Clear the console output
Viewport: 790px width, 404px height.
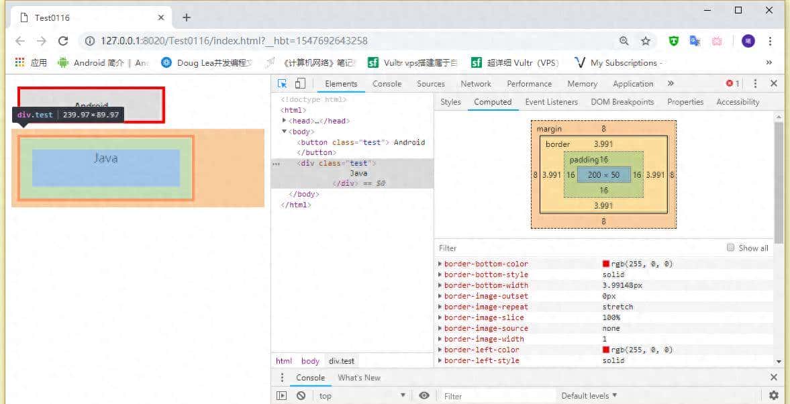pos(301,396)
